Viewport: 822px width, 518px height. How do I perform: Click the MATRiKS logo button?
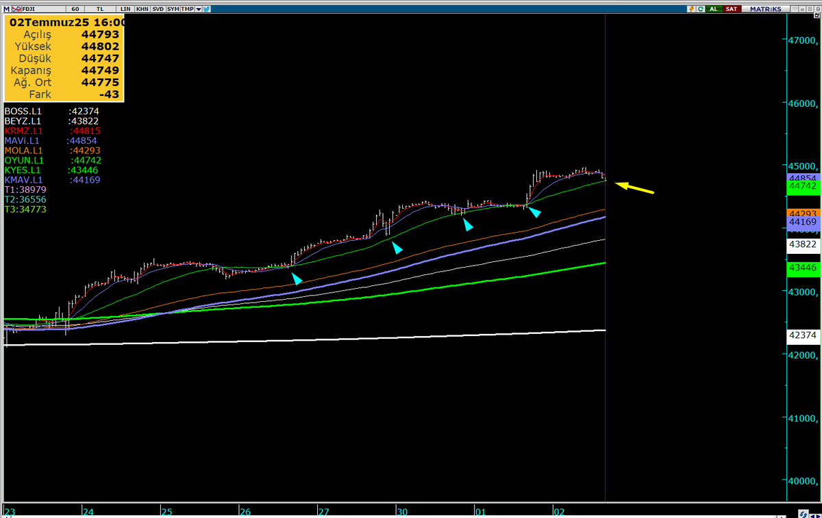(x=765, y=9)
